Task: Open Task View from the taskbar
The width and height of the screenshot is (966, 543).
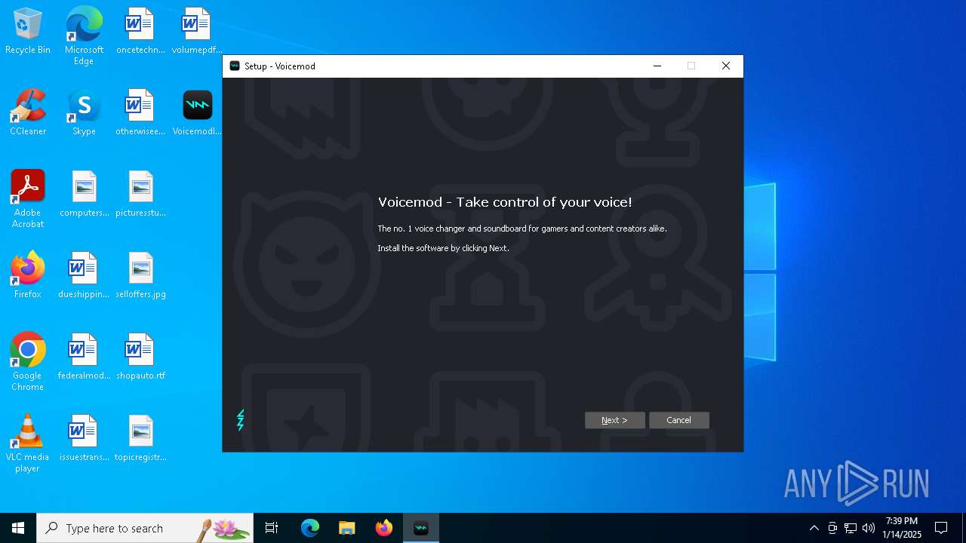Action: coord(272,528)
